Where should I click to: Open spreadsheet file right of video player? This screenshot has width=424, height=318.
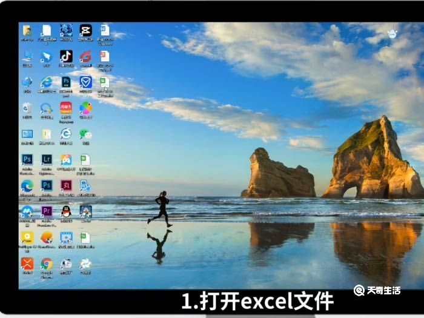[85, 238]
